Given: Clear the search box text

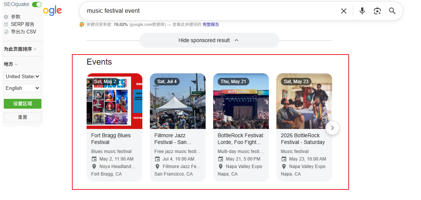Looking at the screenshot, I should pyautogui.click(x=343, y=11).
